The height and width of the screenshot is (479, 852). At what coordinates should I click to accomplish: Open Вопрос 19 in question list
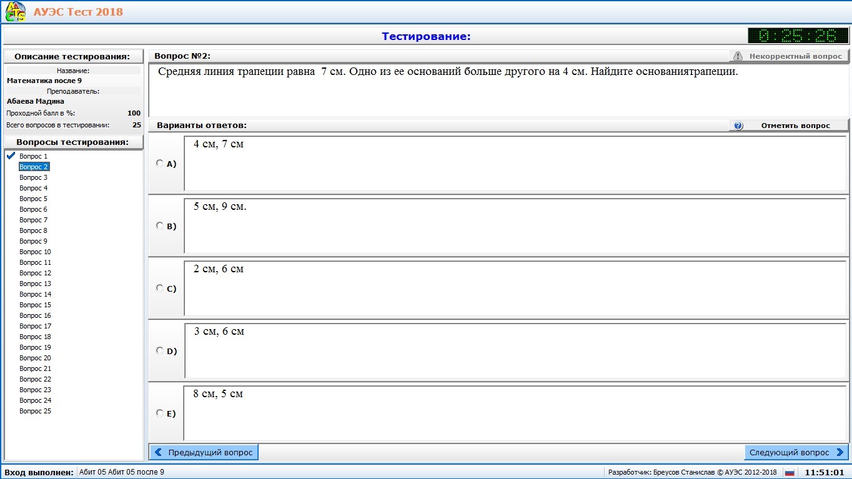pos(35,347)
